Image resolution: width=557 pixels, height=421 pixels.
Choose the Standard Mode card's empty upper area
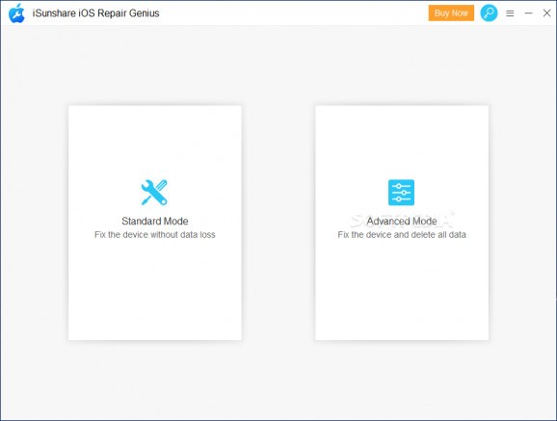(155, 143)
